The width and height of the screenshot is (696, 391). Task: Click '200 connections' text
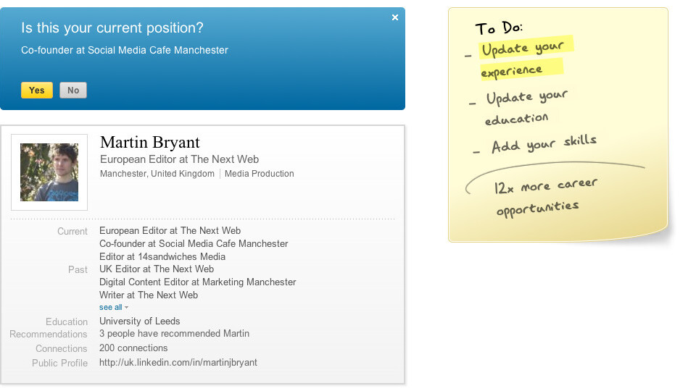pyautogui.click(x=133, y=348)
